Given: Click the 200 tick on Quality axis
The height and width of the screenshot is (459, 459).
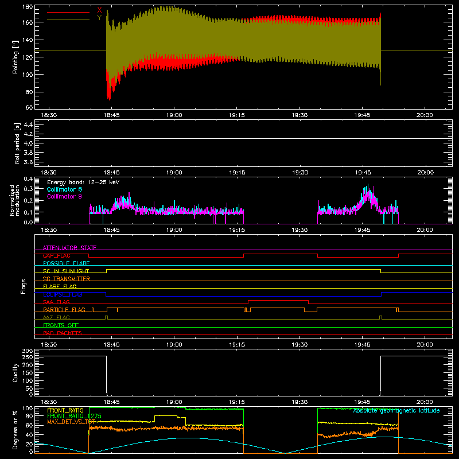Looking at the screenshot, I should point(28,365).
